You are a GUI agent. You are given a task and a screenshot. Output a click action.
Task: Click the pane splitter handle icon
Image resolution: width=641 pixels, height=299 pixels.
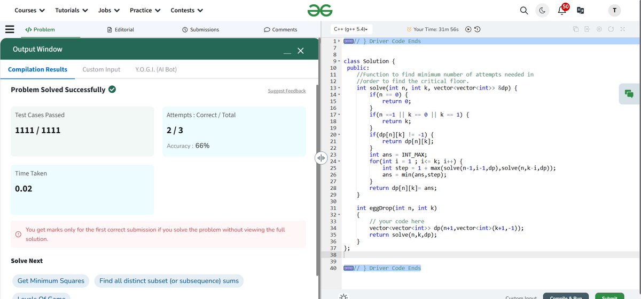point(320,158)
